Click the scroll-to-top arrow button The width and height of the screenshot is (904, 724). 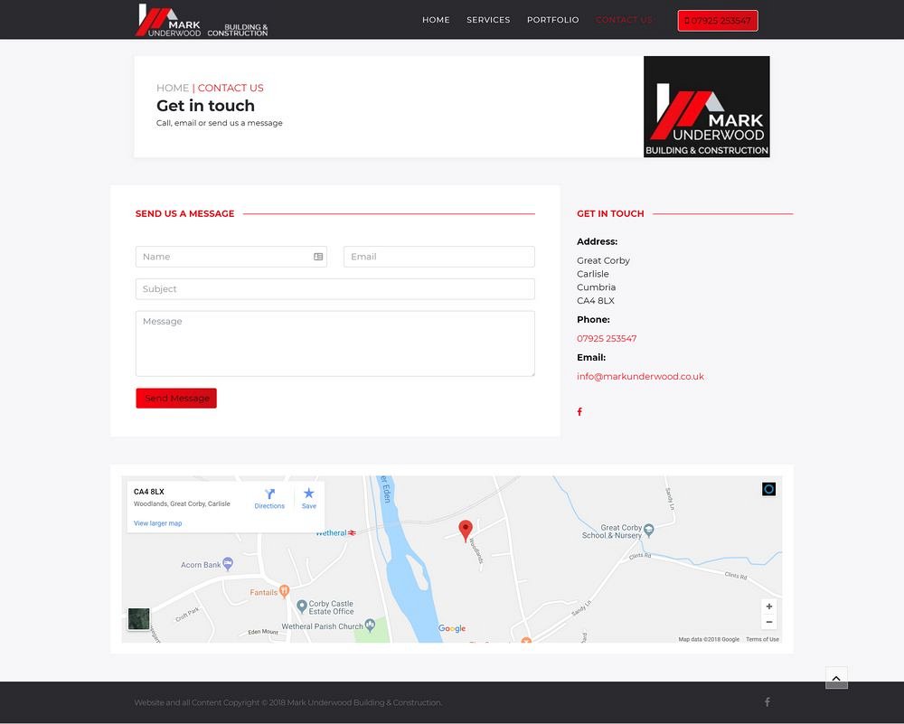tap(836, 678)
